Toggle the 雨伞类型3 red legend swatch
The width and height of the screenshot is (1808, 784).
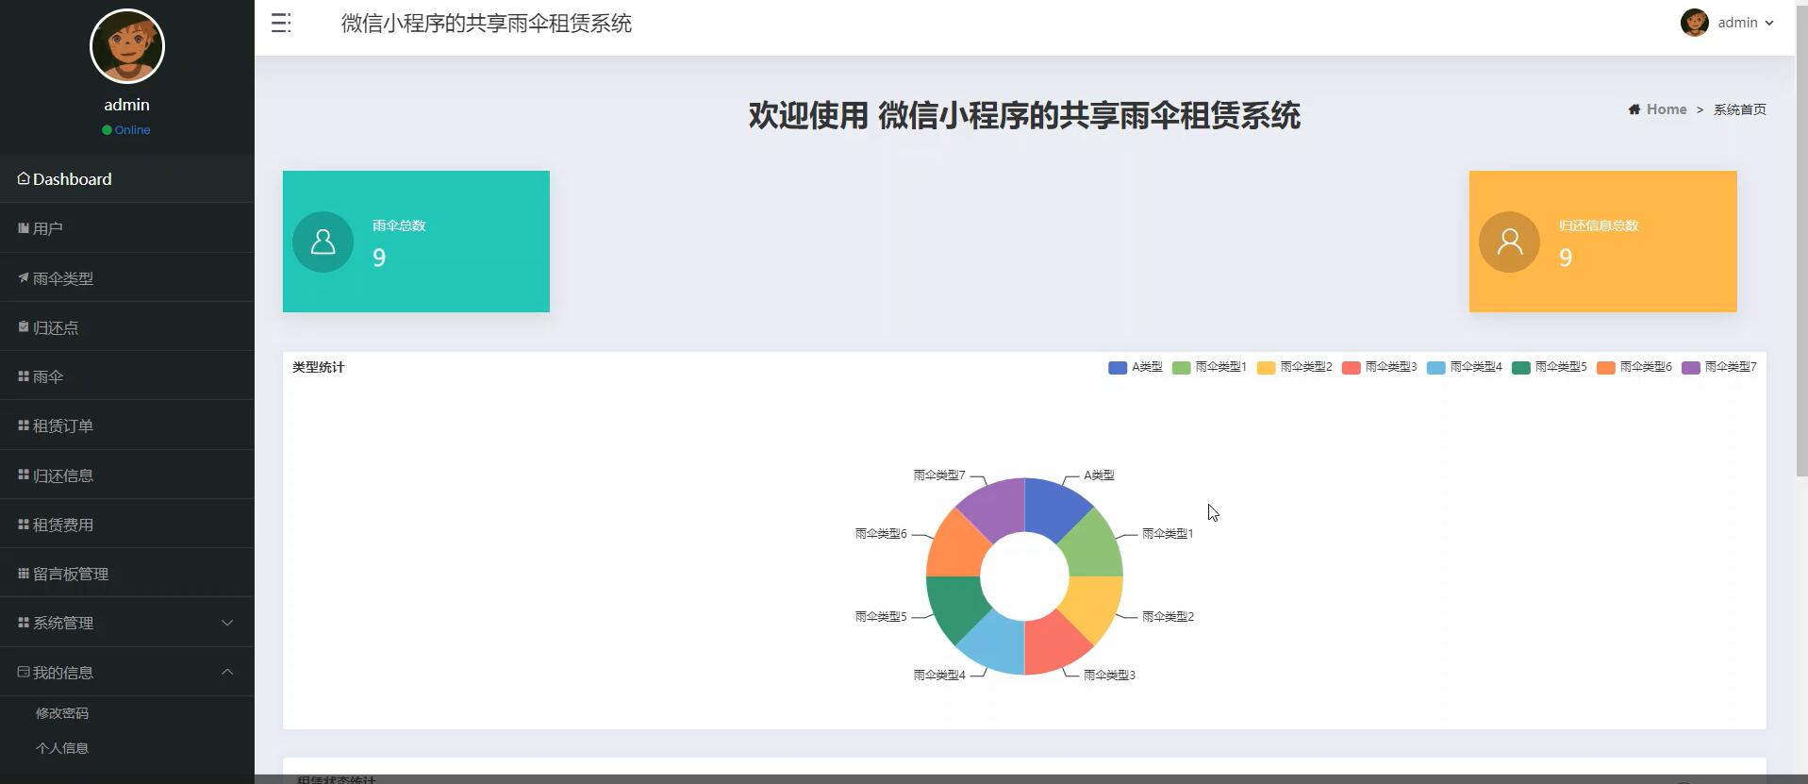point(1352,367)
